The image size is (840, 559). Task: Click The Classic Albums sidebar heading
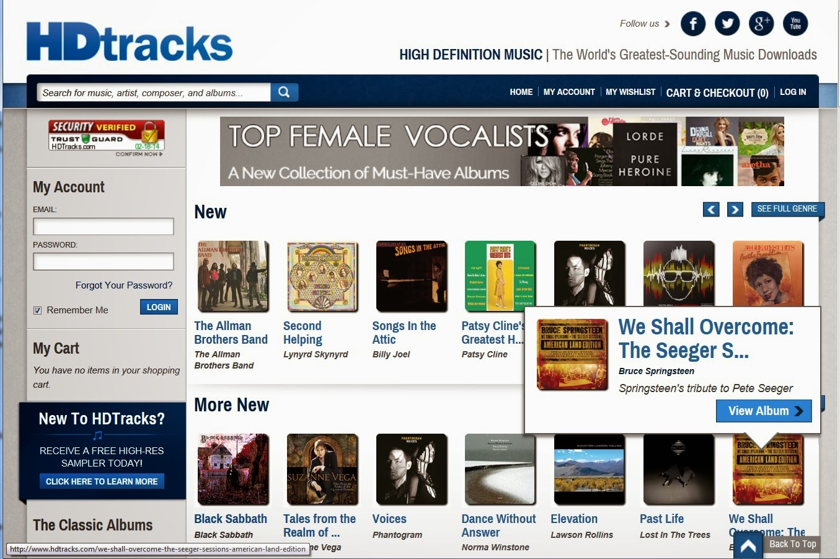(x=93, y=525)
